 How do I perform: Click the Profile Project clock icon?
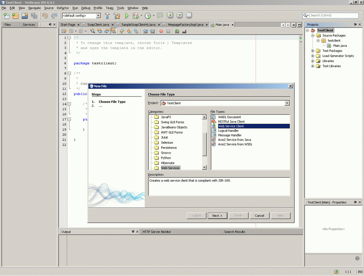pyautogui.click(x=148, y=16)
